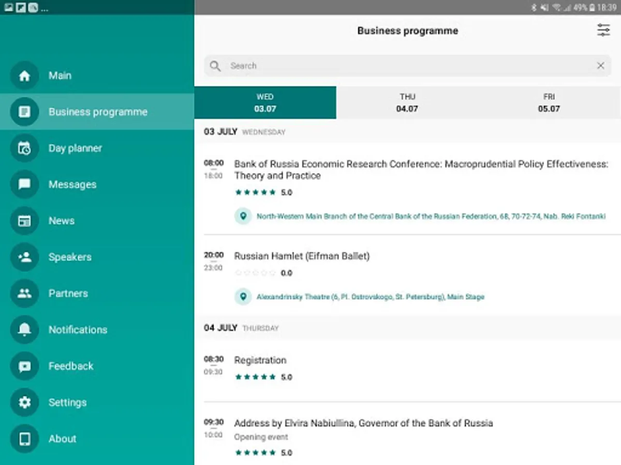Open the Settings gear icon
The width and height of the screenshot is (621, 465).
click(x=24, y=402)
